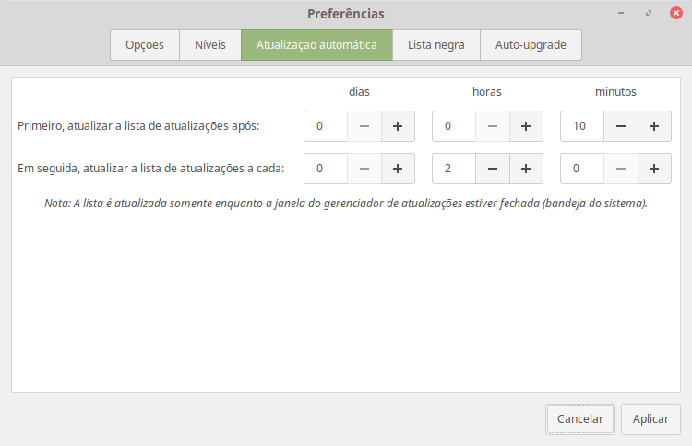
Task: Click the Aplicar button
Action: click(650, 419)
